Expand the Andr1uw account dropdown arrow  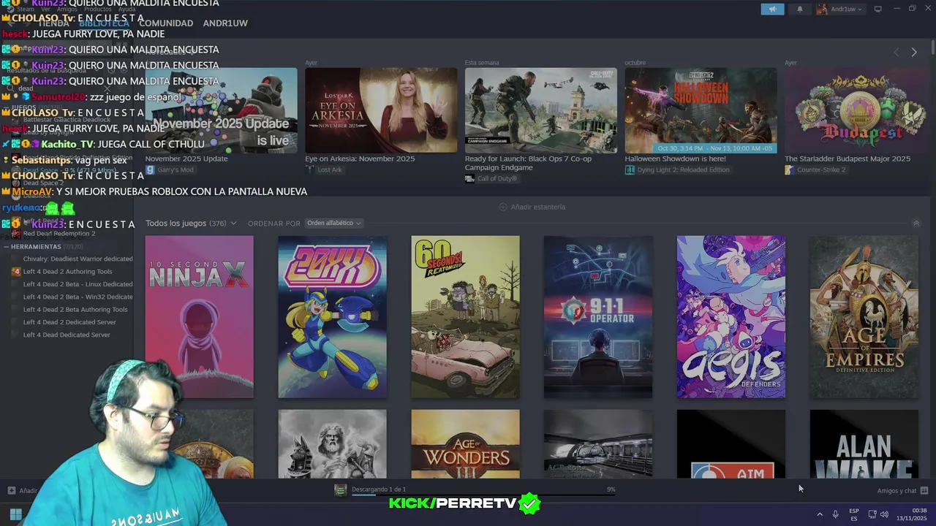[x=859, y=9]
